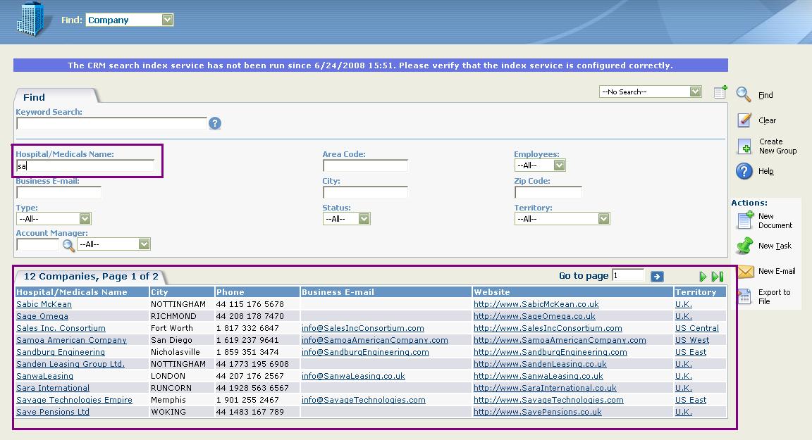
Task: Open the Sara International company link
Action: [53, 388]
